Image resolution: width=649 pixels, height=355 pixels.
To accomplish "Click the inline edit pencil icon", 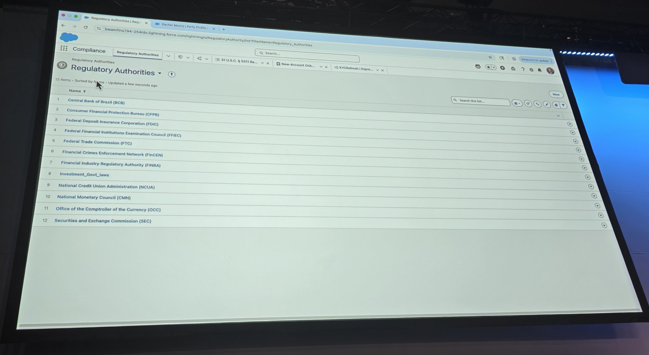I will click(547, 104).
